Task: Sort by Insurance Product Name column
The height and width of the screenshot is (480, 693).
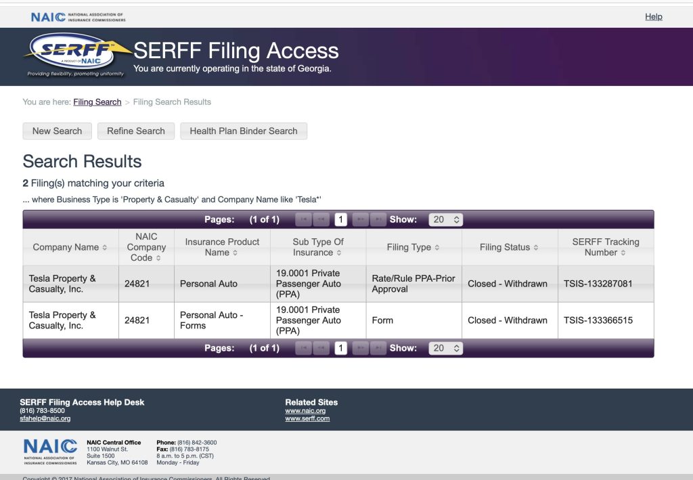Action: 222,247
